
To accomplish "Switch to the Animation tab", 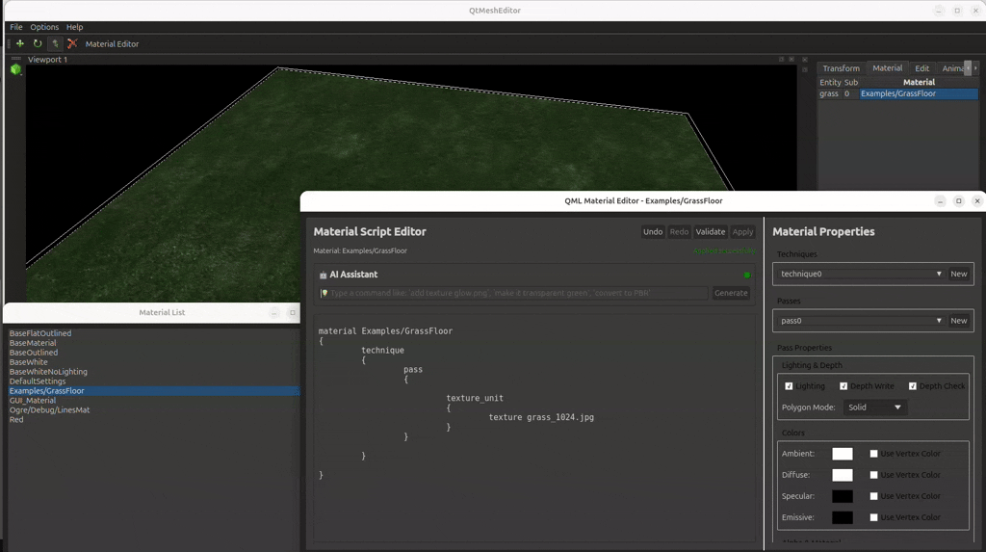I will [x=952, y=68].
